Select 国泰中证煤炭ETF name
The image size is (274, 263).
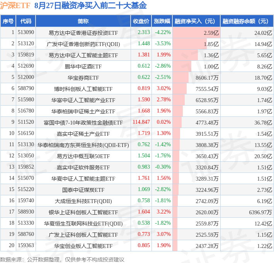point(83,190)
